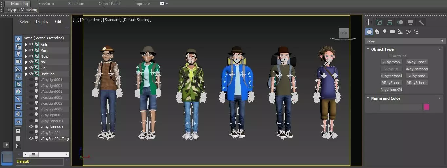
Task: Toggle Display Shapes filter in Scene Explorer
Action: (18, 46)
